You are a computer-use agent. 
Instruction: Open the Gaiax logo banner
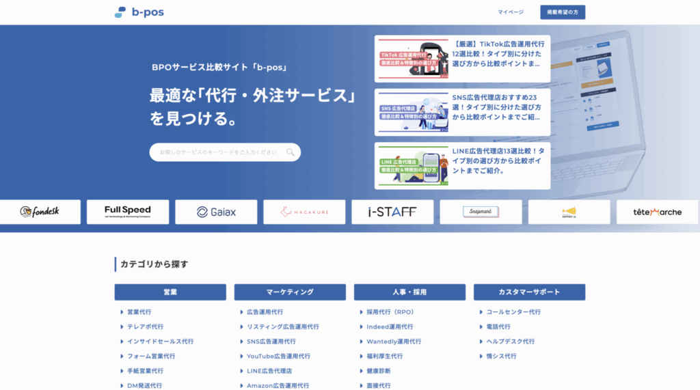point(216,212)
